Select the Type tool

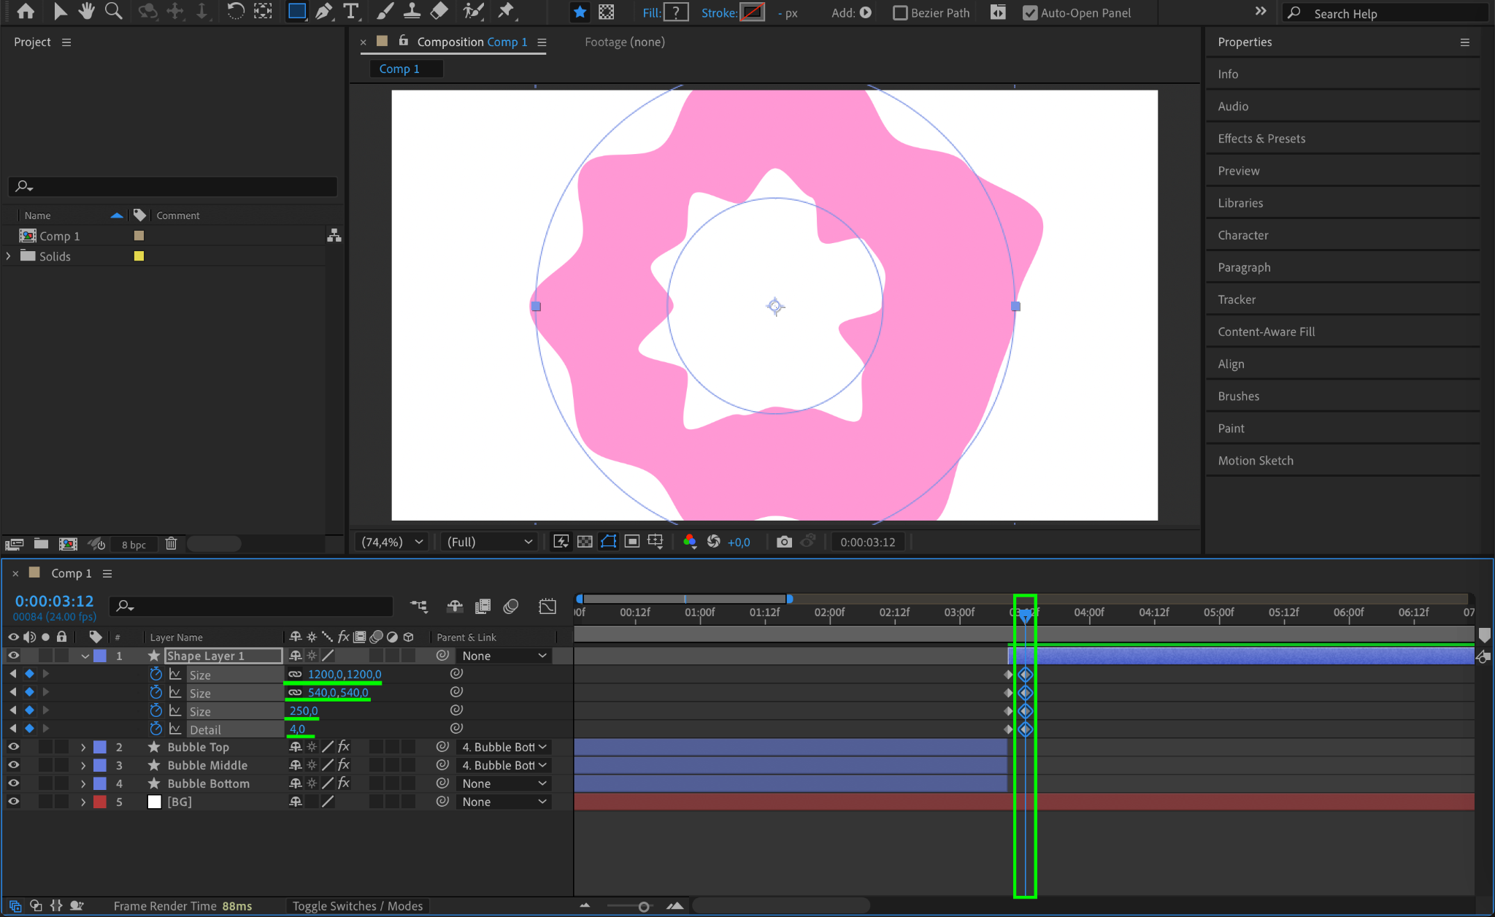351,11
